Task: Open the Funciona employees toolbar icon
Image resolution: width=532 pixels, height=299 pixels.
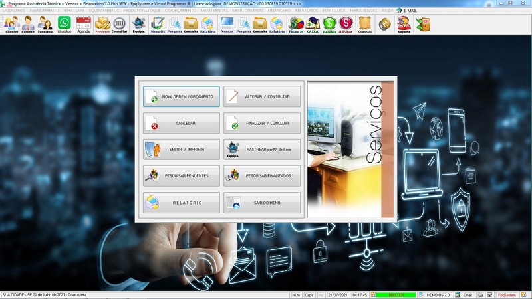Action: pyautogui.click(x=45, y=25)
